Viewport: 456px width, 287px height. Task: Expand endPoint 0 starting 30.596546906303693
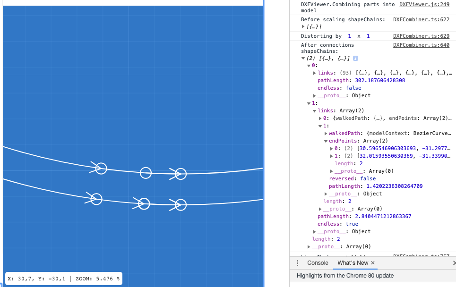coord(332,148)
